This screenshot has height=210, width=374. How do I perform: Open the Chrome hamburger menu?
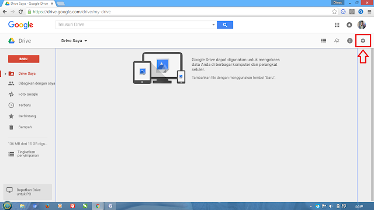pos(369,12)
